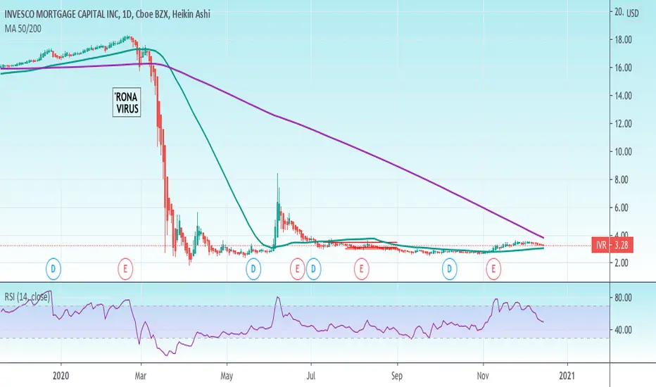
Task: Click the dividend marker at start of July
Action: click(313, 269)
